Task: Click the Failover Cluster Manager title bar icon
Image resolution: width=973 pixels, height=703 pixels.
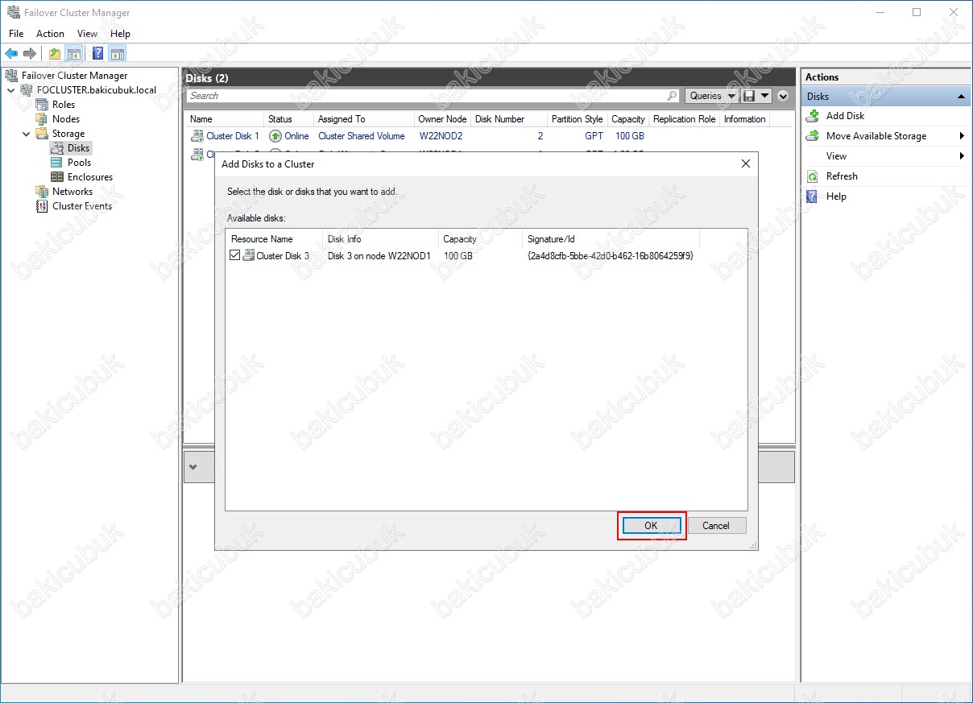Action: (13, 13)
